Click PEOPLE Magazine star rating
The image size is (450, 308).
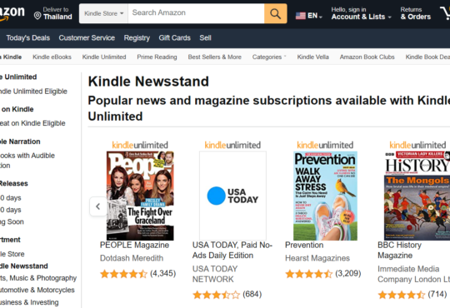tap(123, 274)
